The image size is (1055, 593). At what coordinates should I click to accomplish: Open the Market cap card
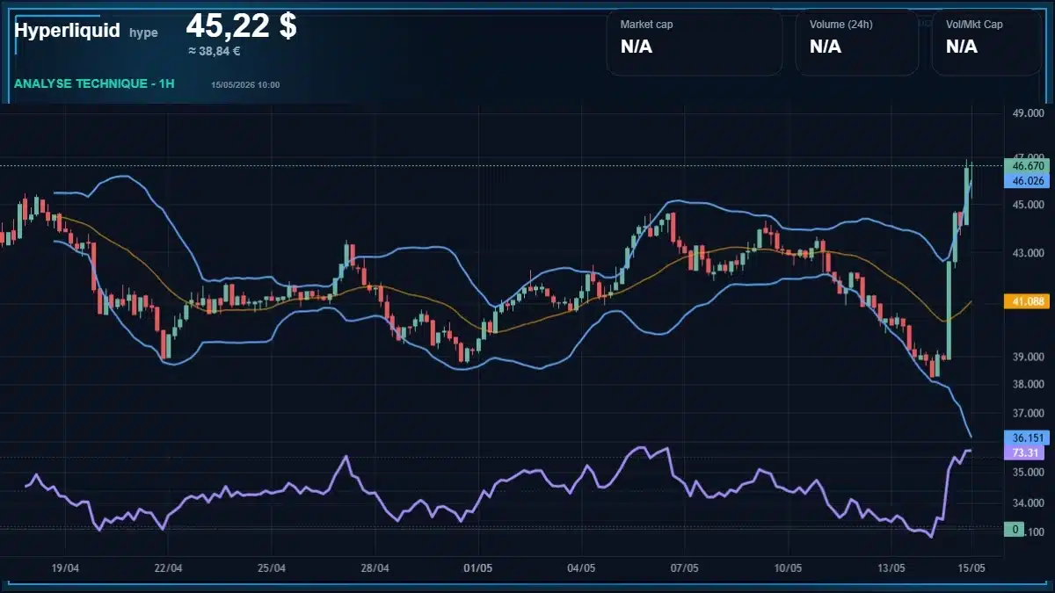[x=694, y=42]
